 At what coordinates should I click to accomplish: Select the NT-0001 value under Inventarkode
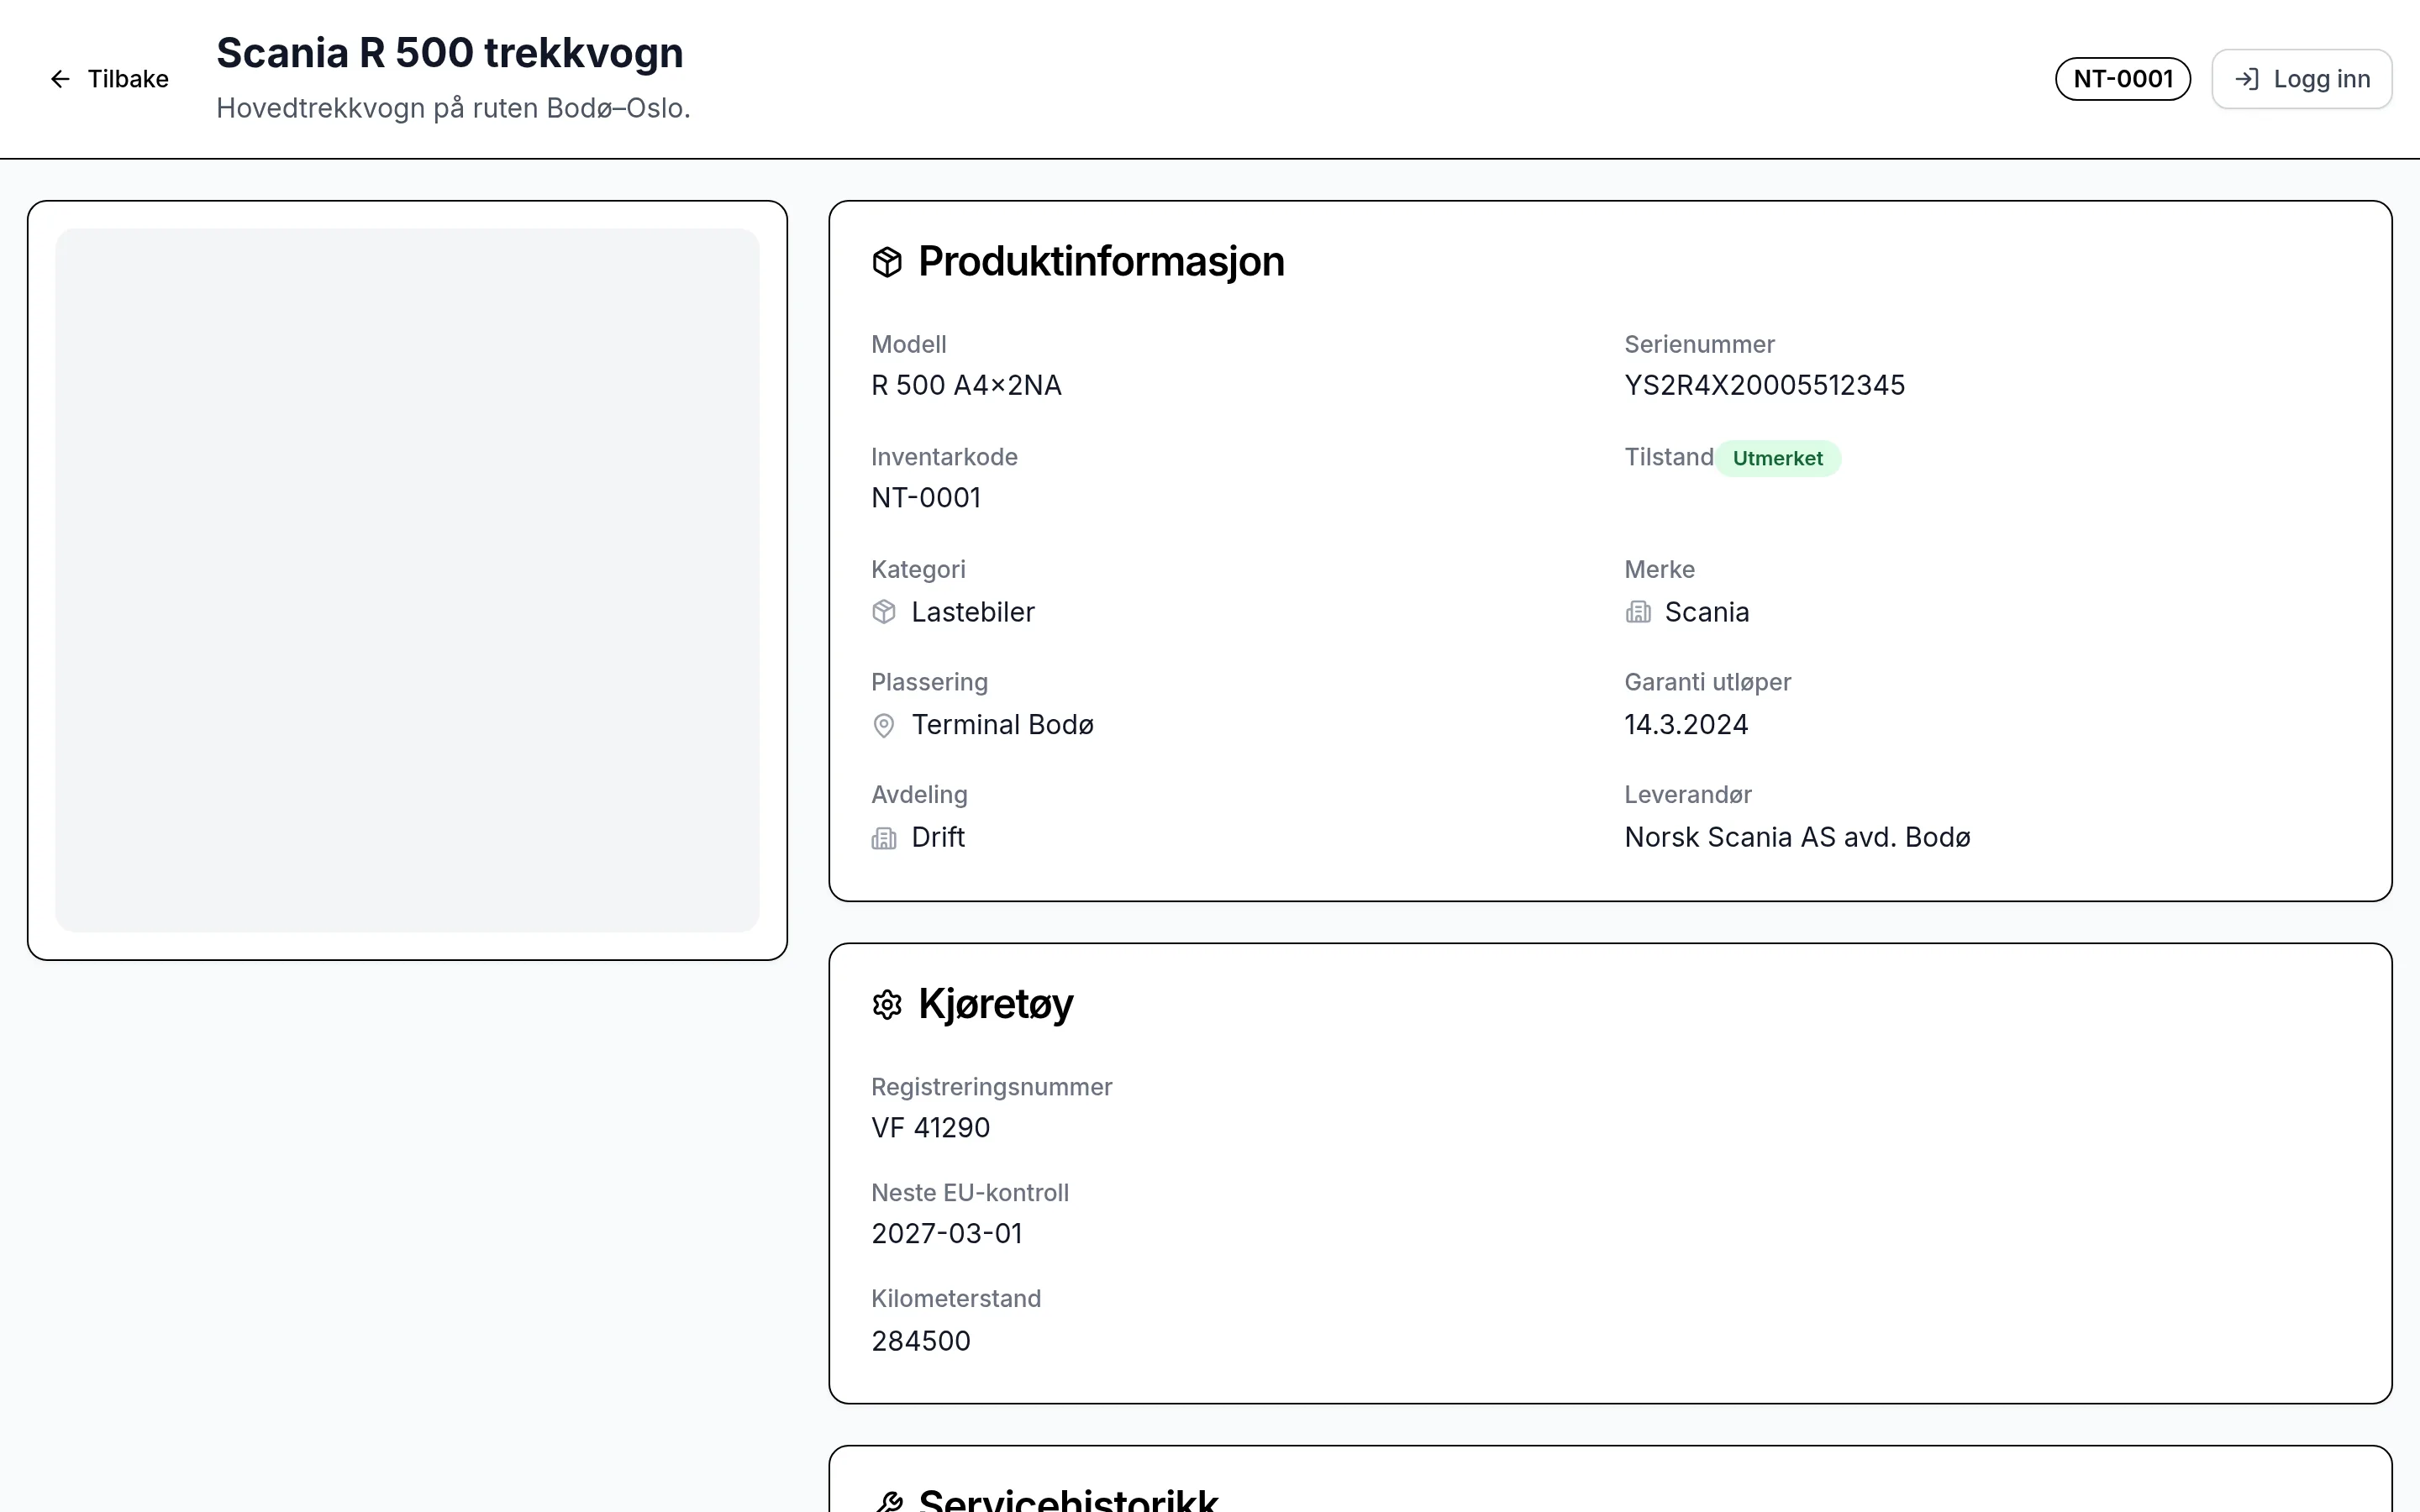[926, 498]
